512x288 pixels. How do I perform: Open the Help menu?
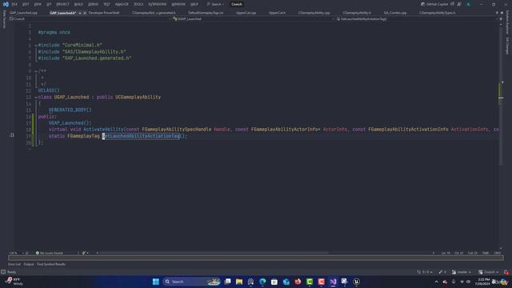click(x=194, y=4)
